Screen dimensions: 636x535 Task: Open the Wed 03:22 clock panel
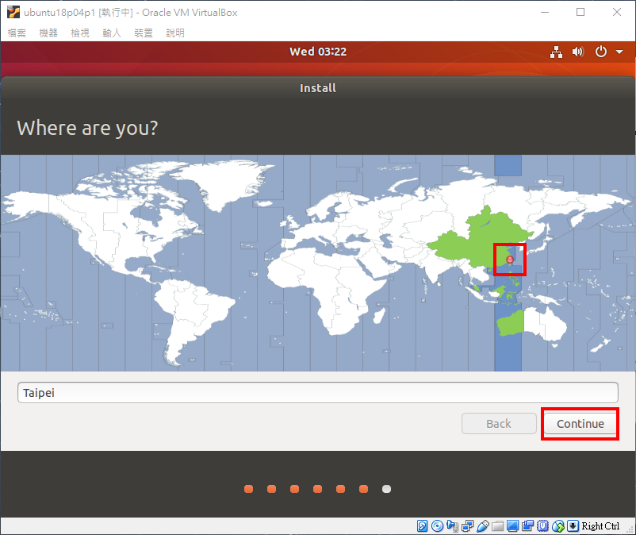318,52
